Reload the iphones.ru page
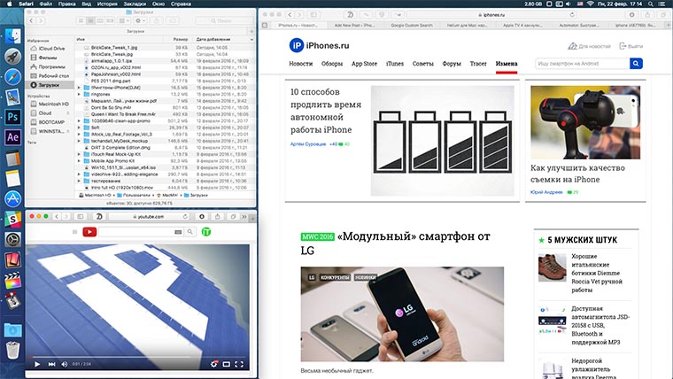The width and height of the screenshot is (673, 379). tap(572, 14)
